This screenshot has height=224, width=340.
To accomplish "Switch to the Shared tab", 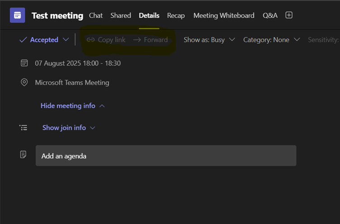I will (121, 15).
